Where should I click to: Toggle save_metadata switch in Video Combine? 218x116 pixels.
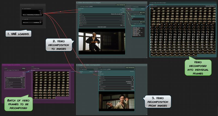[133, 86]
